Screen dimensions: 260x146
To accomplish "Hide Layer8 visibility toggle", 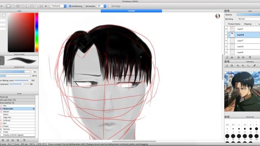I will (226, 35).
